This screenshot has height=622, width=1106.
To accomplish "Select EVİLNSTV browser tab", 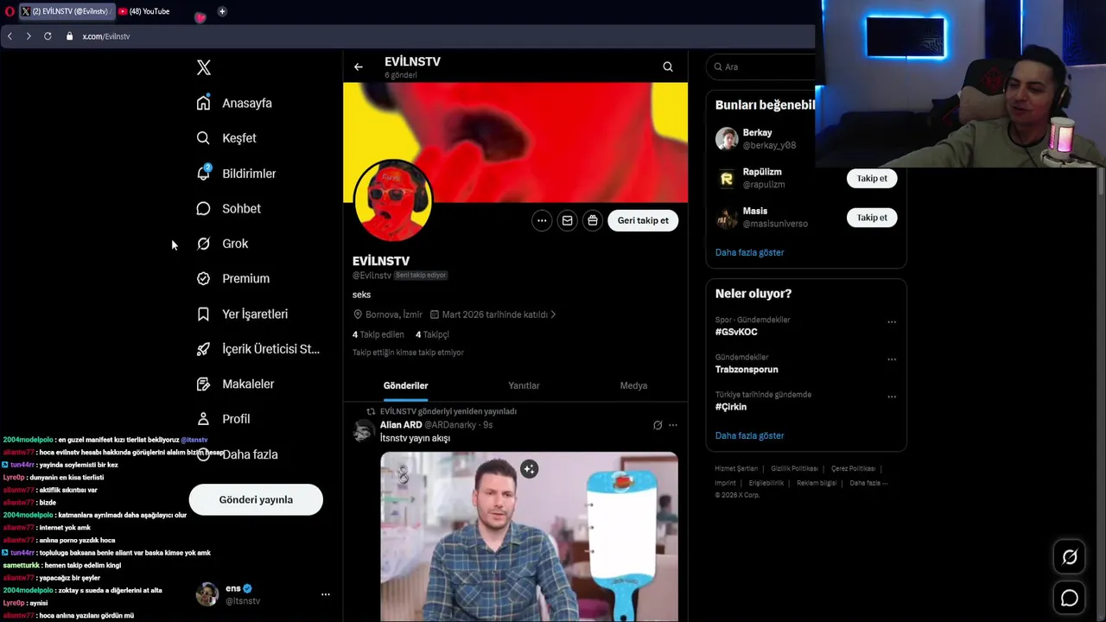I will point(66,11).
